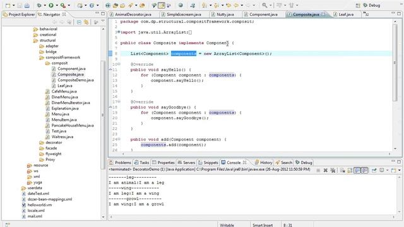The height and width of the screenshot is (227, 404).
Task: Click the Open Type toolbar icon
Action: pos(116,5)
